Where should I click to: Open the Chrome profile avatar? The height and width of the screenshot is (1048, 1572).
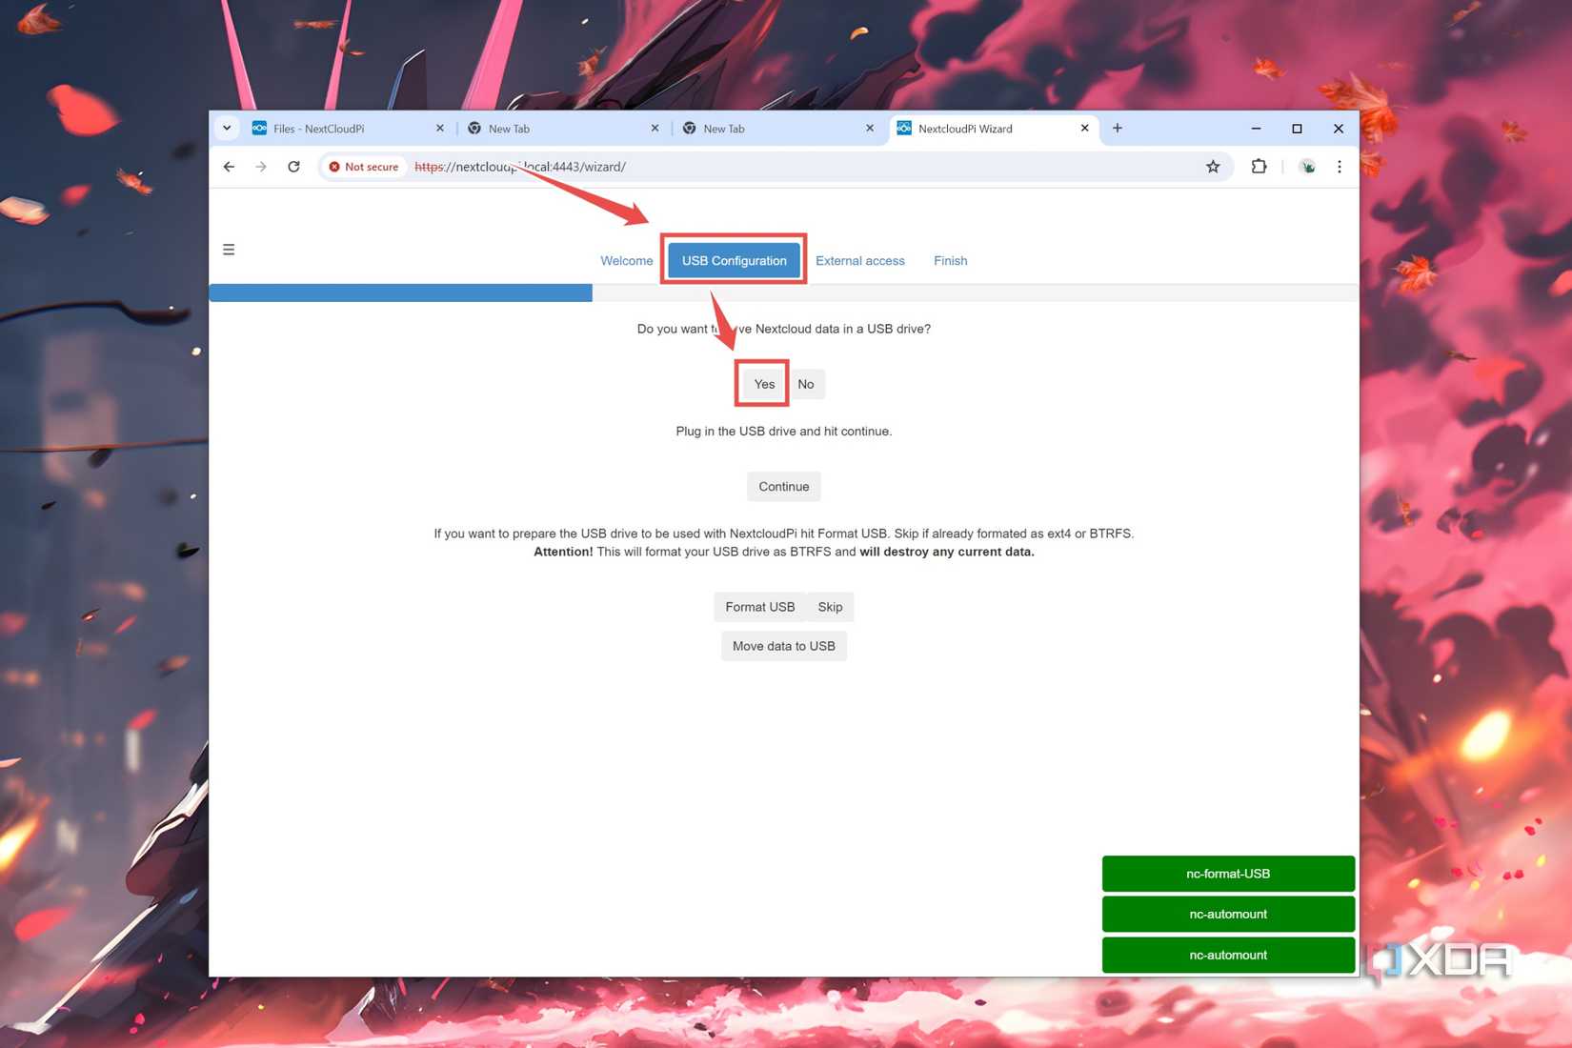[x=1307, y=167]
